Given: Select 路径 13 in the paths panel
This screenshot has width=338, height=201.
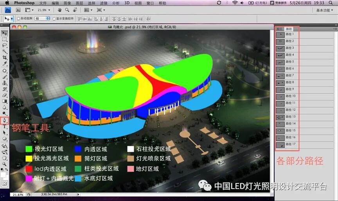Looking at the screenshot, I should click(x=305, y=117).
